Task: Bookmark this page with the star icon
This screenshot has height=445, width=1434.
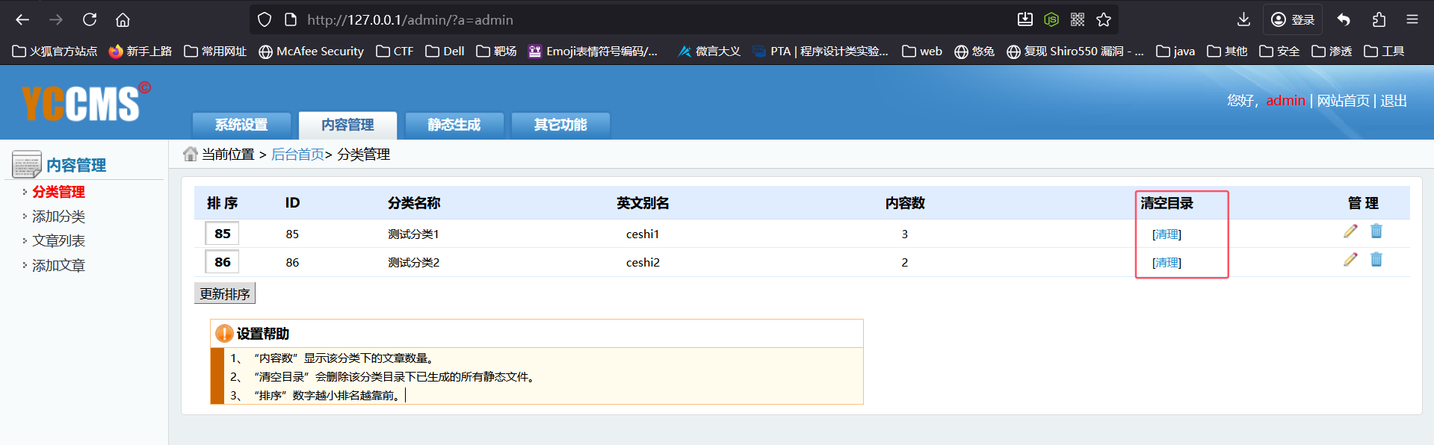Action: pyautogui.click(x=1104, y=19)
